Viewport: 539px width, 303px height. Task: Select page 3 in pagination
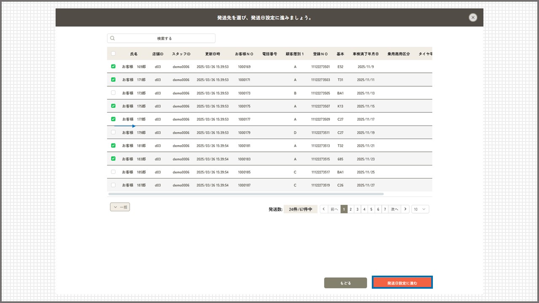pyautogui.click(x=358, y=209)
